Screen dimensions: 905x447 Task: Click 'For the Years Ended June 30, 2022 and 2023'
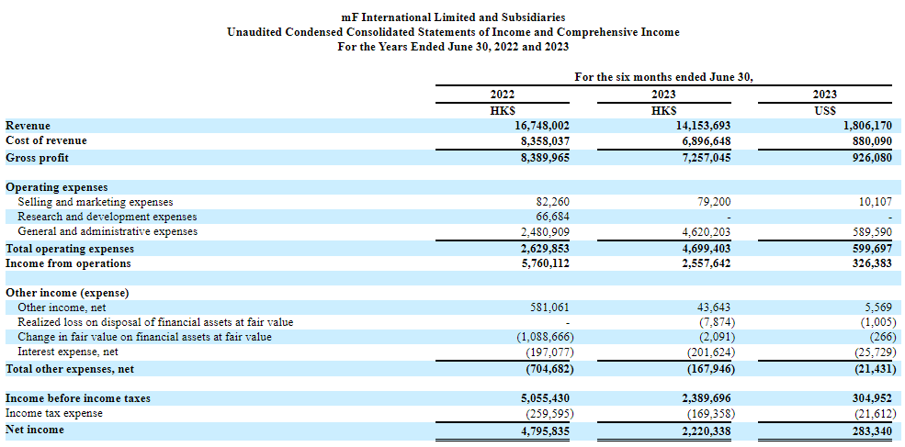(x=453, y=48)
